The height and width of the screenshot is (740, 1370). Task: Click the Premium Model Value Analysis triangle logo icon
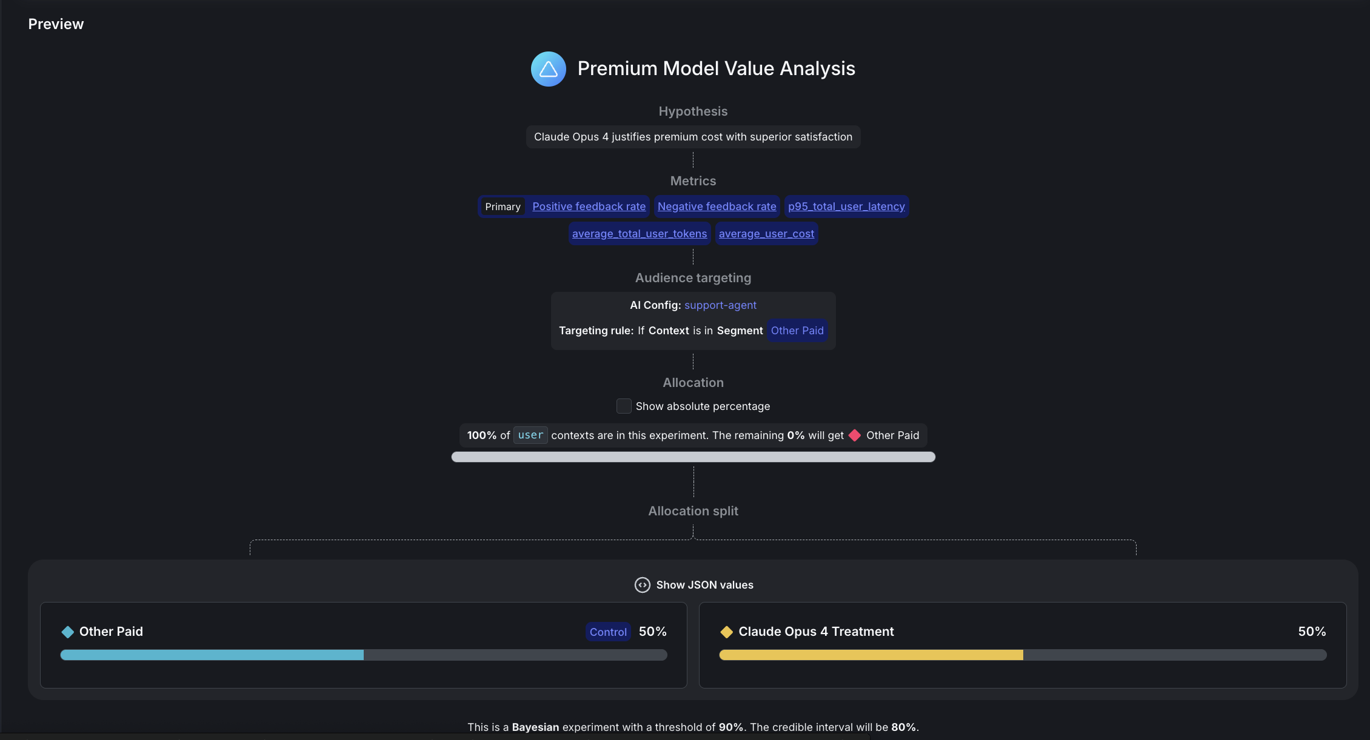coord(547,69)
